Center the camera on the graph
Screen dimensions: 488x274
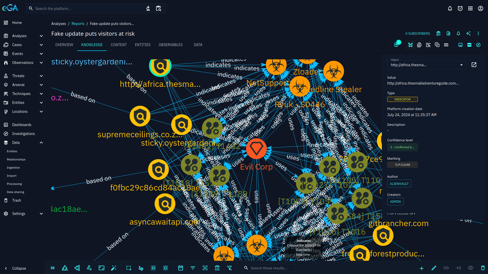coord(205,268)
